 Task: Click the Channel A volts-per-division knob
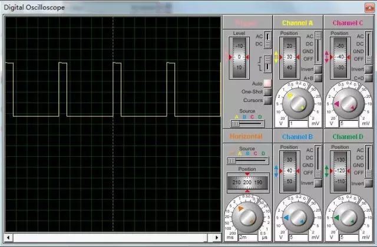click(297, 104)
